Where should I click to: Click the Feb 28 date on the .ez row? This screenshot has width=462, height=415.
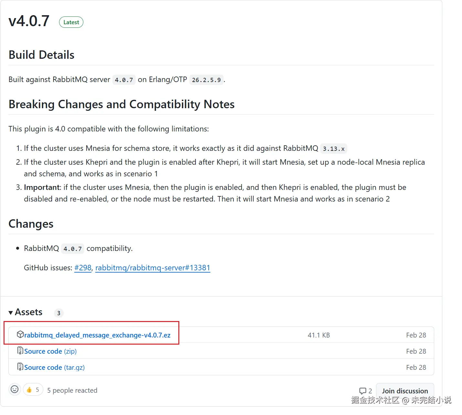pyautogui.click(x=416, y=335)
